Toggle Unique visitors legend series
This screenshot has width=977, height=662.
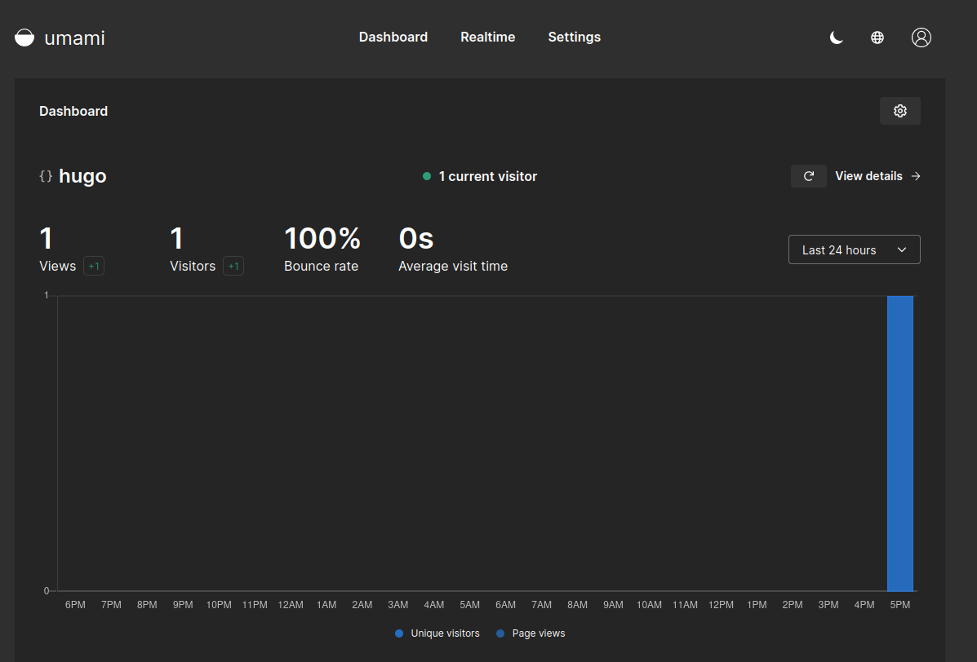(437, 633)
